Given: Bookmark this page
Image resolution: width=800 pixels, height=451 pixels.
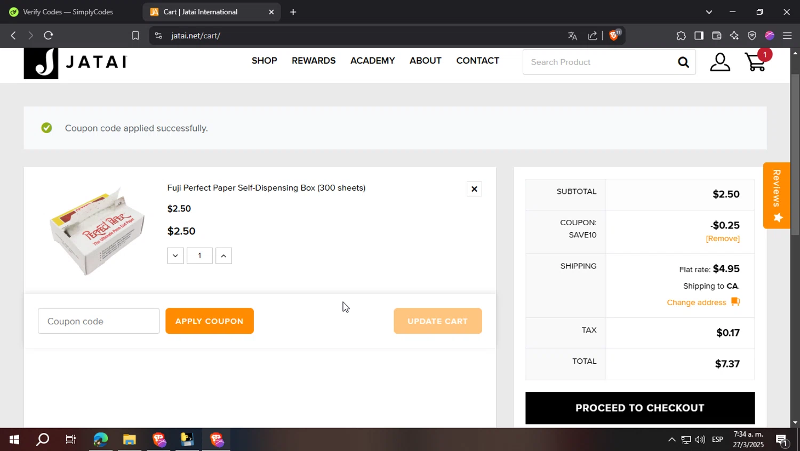Looking at the screenshot, I should point(135,36).
